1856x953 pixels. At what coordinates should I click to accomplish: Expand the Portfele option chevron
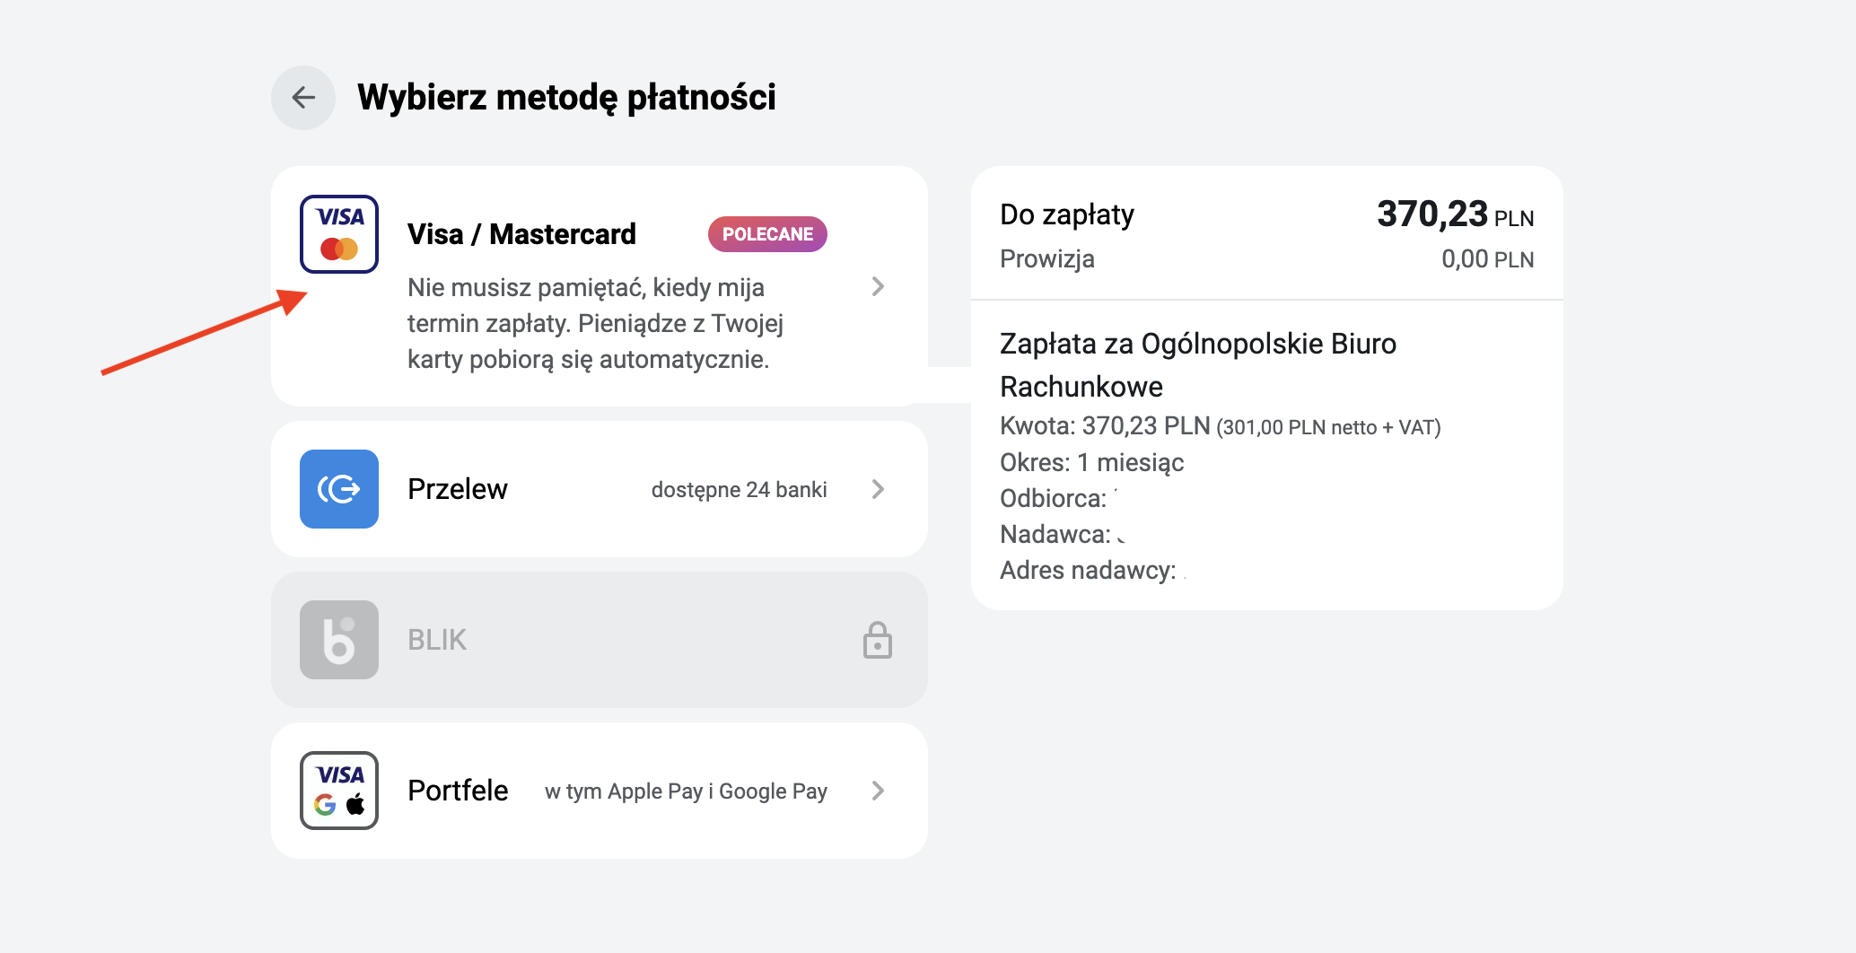coord(878,791)
